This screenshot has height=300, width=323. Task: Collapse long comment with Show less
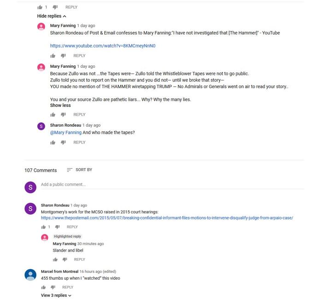[60, 106]
